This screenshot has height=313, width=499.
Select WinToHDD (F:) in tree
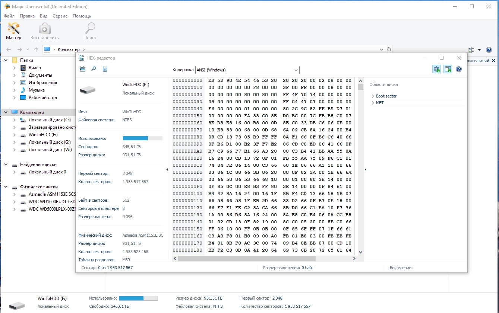coord(43,135)
